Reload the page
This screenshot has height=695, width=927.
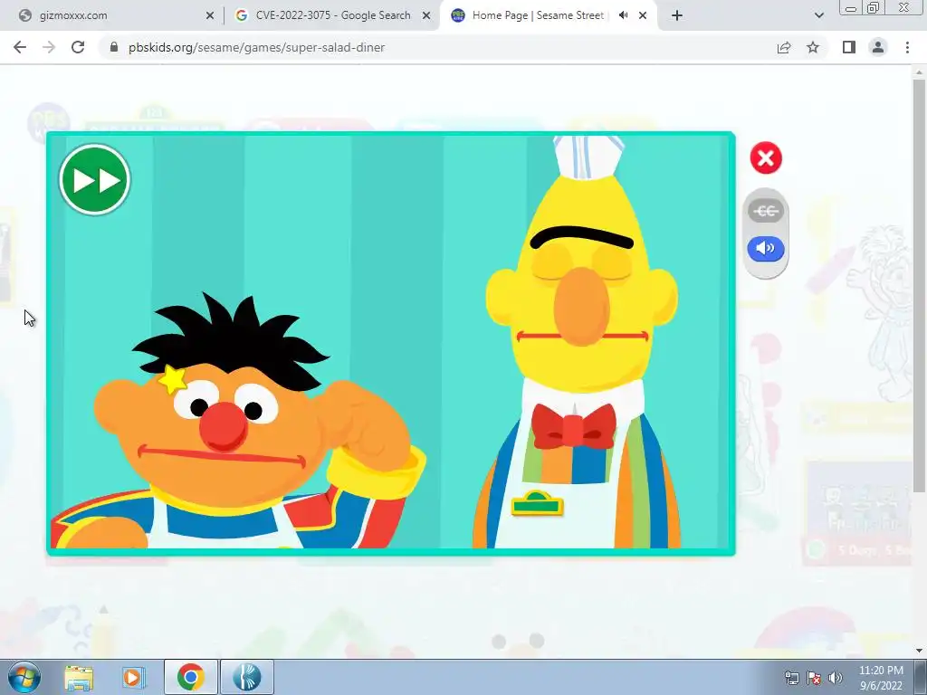point(78,47)
